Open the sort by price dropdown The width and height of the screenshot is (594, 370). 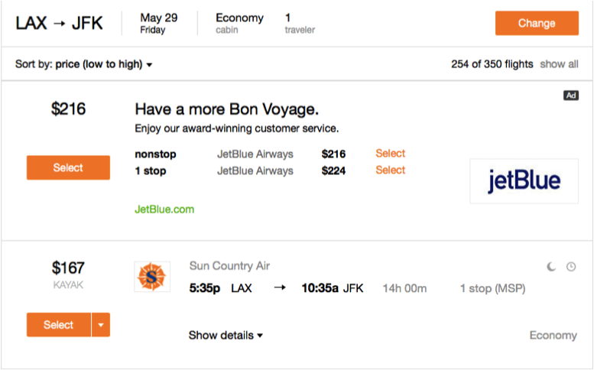tap(104, 64)
